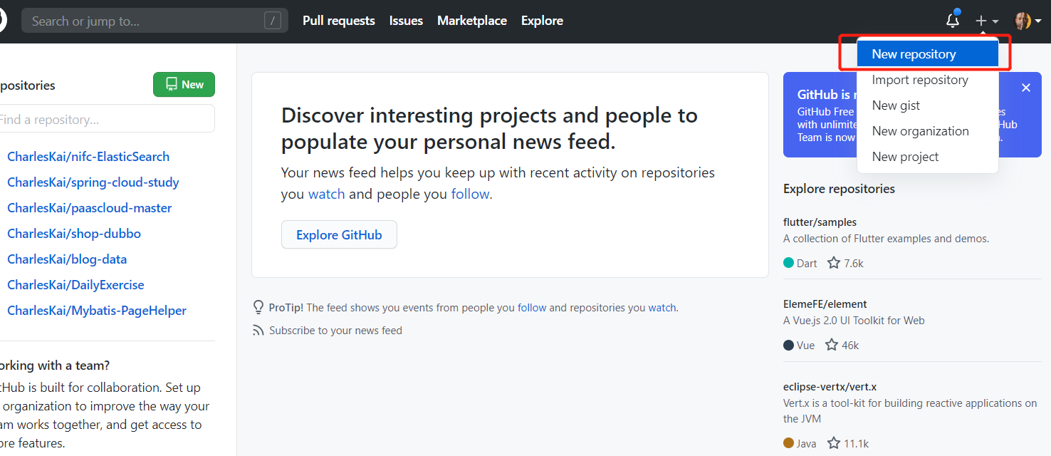Open Issues in top navigation
Image resolution: width=1051 pixels, height=456 pixels.
coord(406,21)
